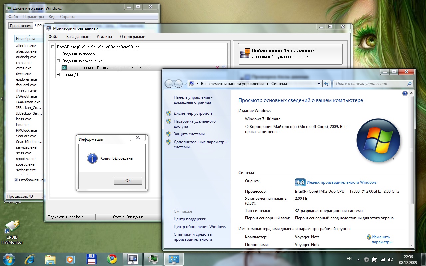This screenshot has width=426, height=266.
Task: Select fbserver.exe in the process list
Action: pyautogui.click(x=27, y=91)
